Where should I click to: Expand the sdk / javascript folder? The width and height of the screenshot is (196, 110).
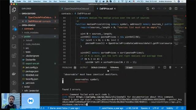[x=31, y=91]
